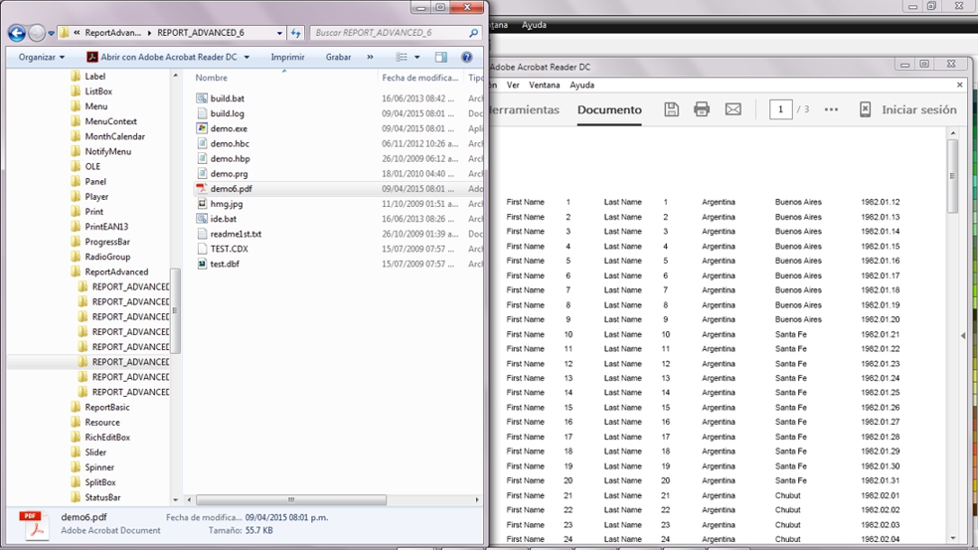Open the Ayuda menu in background window

[534, 25]
